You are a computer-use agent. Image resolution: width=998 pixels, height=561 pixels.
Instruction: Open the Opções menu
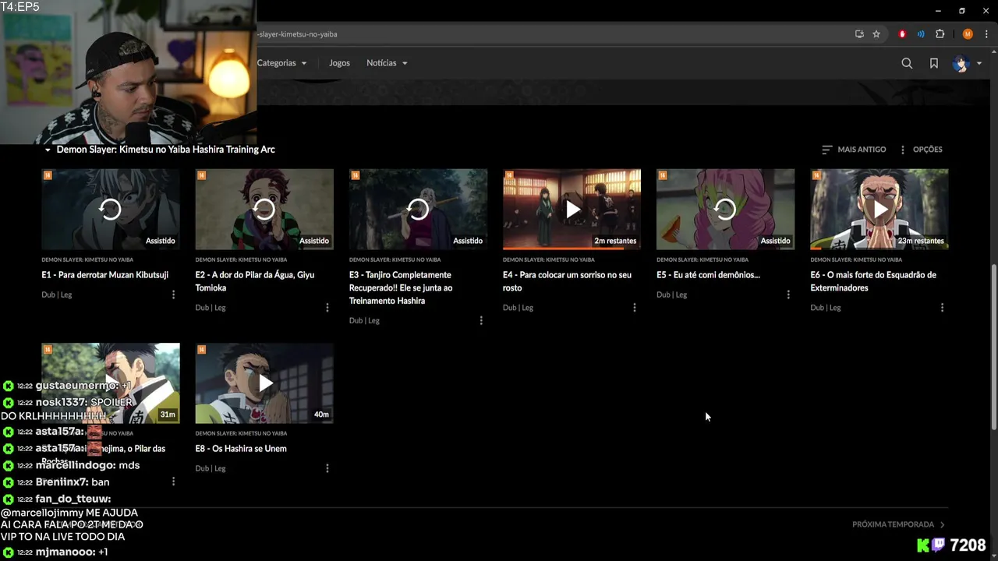921,150
